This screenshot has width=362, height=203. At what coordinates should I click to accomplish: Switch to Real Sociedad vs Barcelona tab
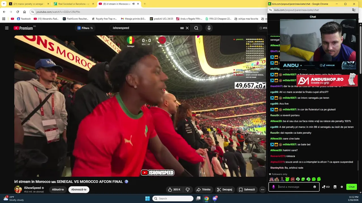(74, 4)
